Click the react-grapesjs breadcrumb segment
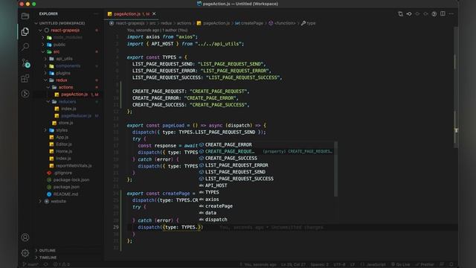This screenshot has height=268, width=476. (x=130, y=23)
